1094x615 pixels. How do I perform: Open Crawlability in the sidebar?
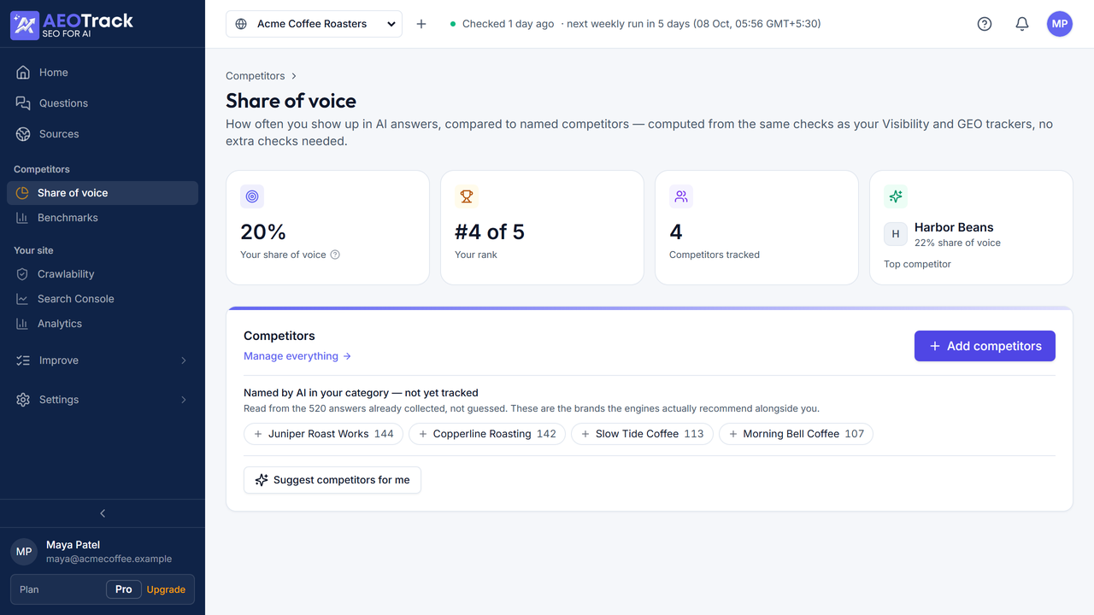[x=103, y=274]
